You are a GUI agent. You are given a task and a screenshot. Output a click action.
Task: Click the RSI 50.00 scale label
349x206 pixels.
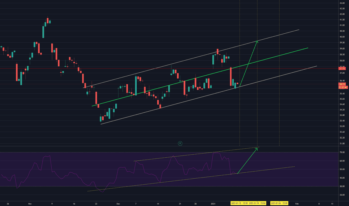pos(342,169)
